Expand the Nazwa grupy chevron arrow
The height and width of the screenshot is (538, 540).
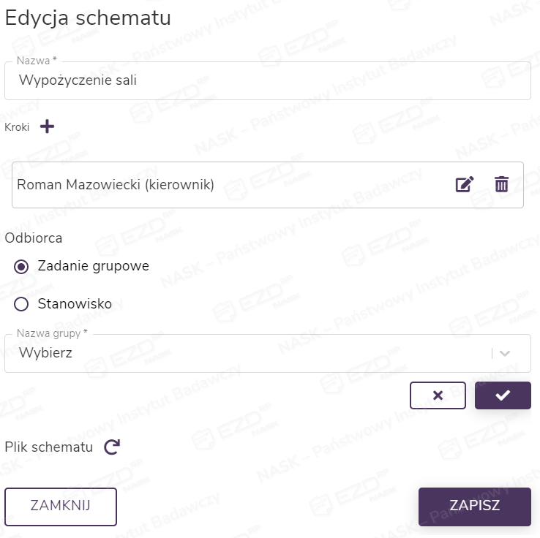click(x=504, y=353)
